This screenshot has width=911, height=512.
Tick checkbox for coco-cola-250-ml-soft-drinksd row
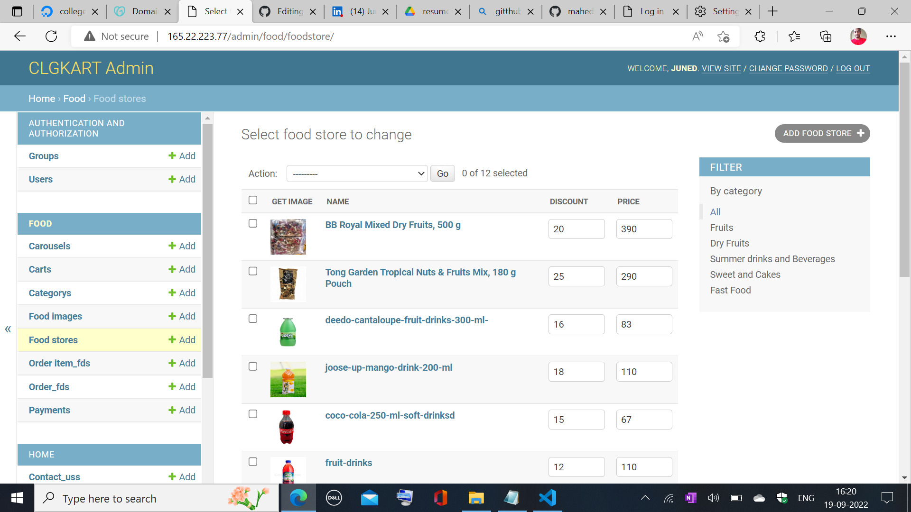pyautogui.click(x=253, y=414)
